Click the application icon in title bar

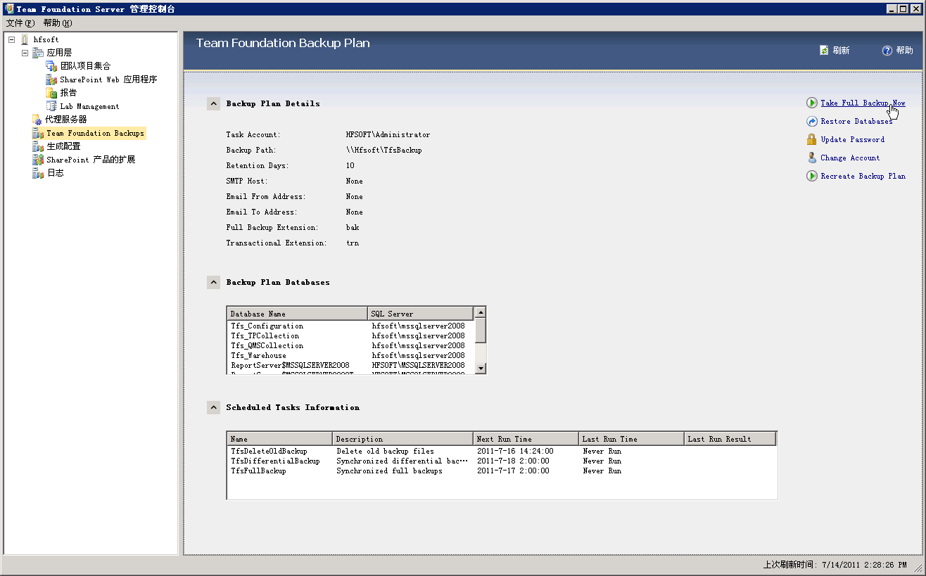click(8, 8)
